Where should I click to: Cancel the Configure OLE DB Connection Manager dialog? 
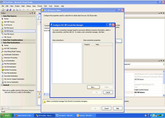[108, 92]
